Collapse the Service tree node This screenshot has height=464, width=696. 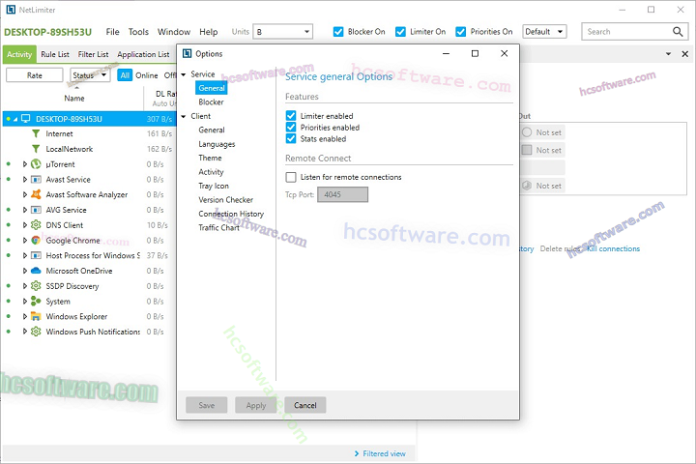click(x=184, y=74)
